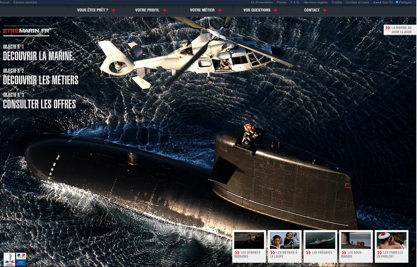Click the sound level bars icon
This screenshot has height=267, width=417.
[x=377, y=2]
